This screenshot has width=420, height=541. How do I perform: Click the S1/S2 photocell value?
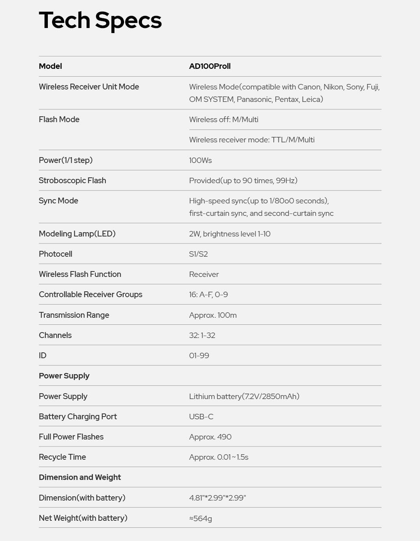click(x=198, y=254)
